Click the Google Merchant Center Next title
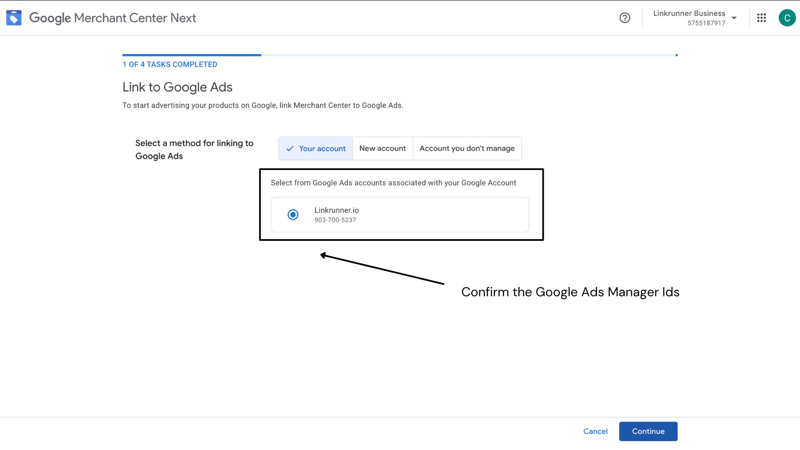 point(112,18)
